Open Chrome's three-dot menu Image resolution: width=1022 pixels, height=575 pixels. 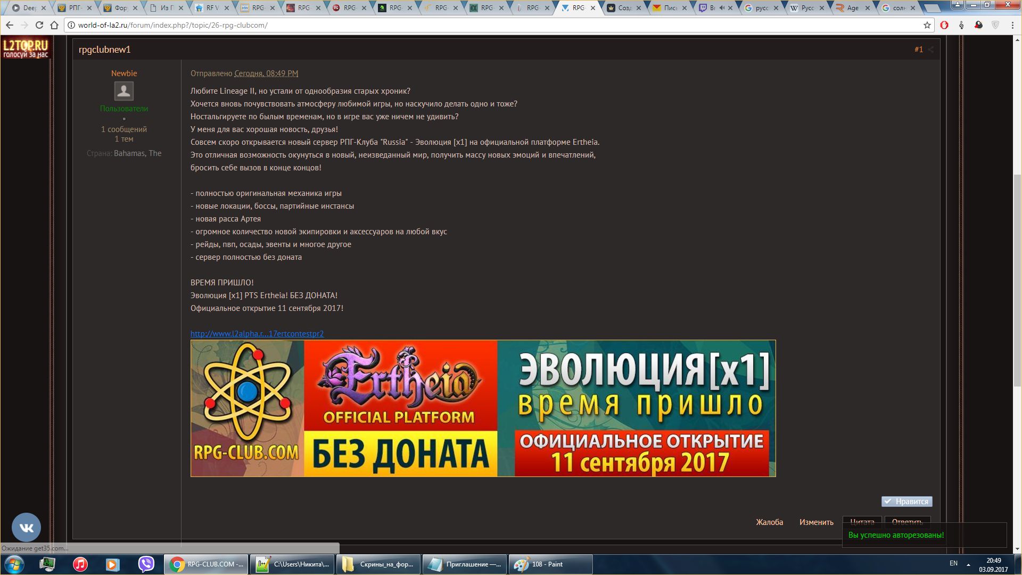(x=1012, y=25)
